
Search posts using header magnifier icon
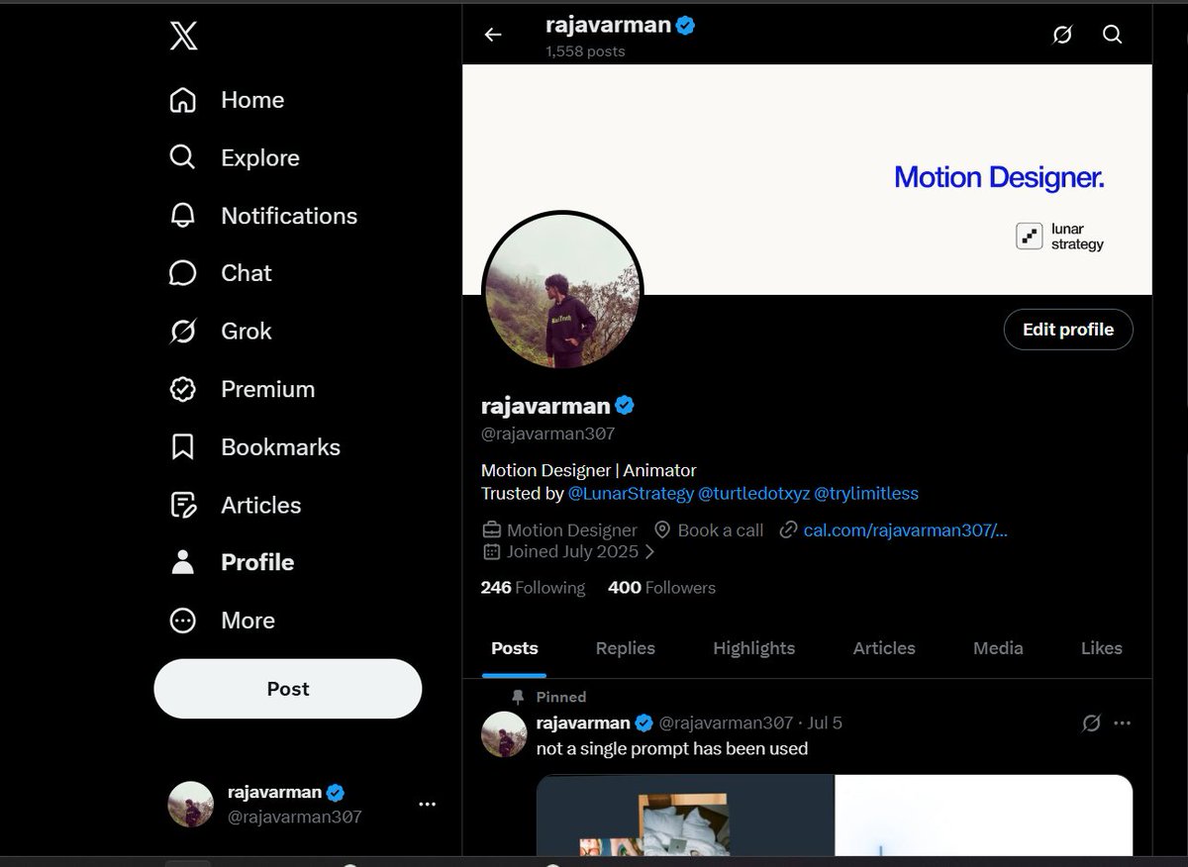click(1113, 35)
